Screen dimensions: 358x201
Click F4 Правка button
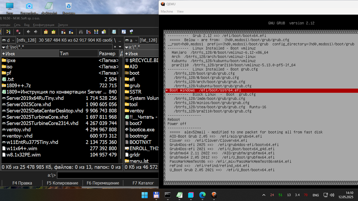22,183
